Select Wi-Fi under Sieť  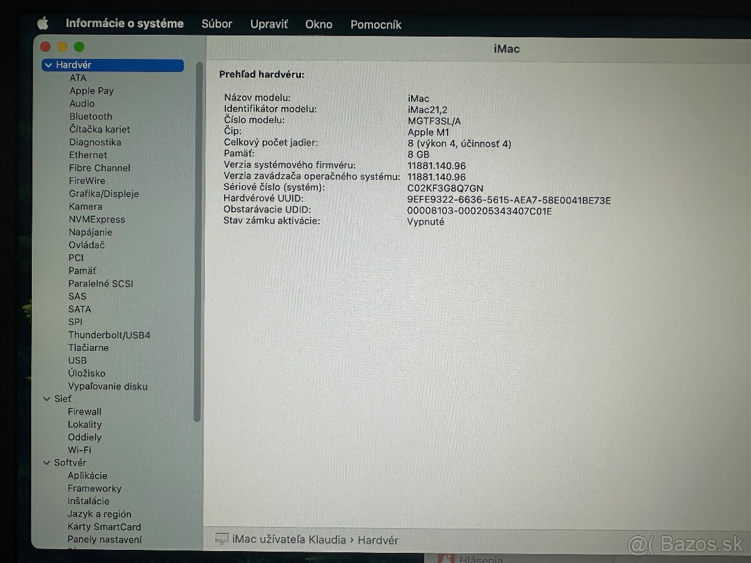tap(79, 450)
